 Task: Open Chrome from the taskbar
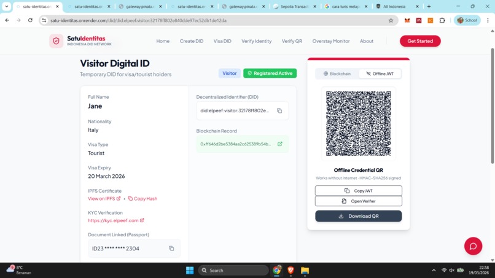click(276, 271)
